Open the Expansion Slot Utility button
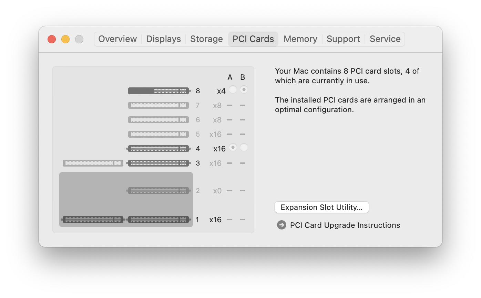Viewport: 481px width, 298px height. click(321, 207)
